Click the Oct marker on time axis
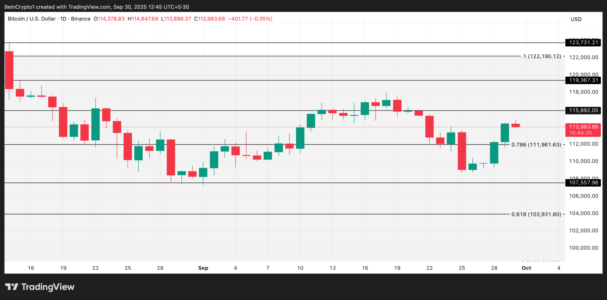607x300 pixels. [526, 268]
